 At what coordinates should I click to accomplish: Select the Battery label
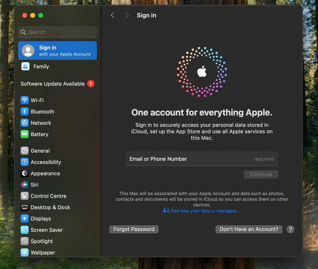pyautogui.click(x=40, y=134)
